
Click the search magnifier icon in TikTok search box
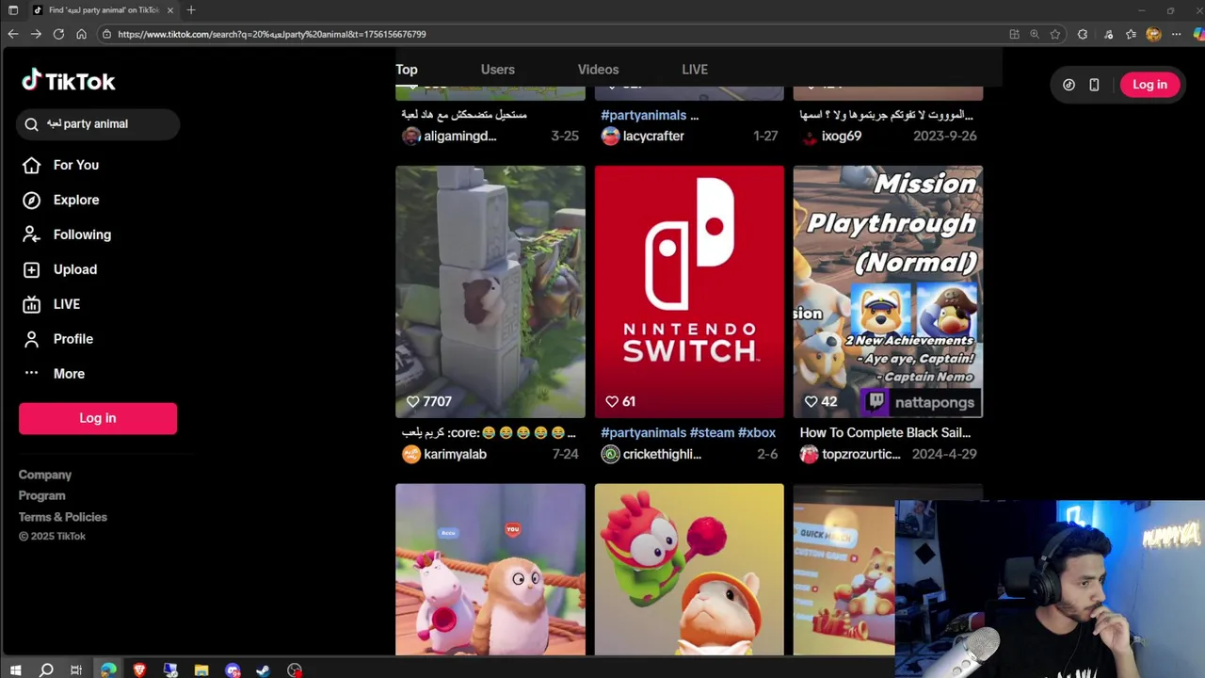tap(31, 124)
